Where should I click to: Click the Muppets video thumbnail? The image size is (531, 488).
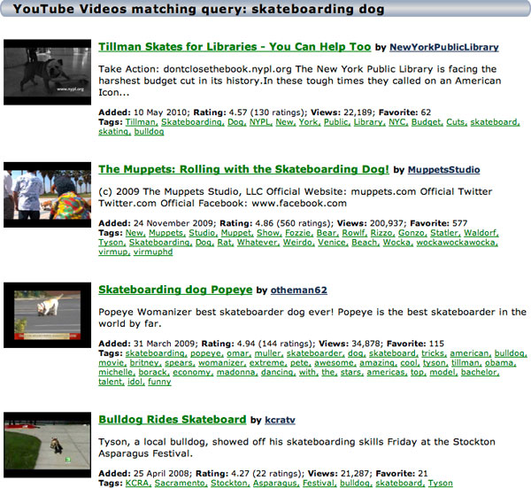[48, 195]
